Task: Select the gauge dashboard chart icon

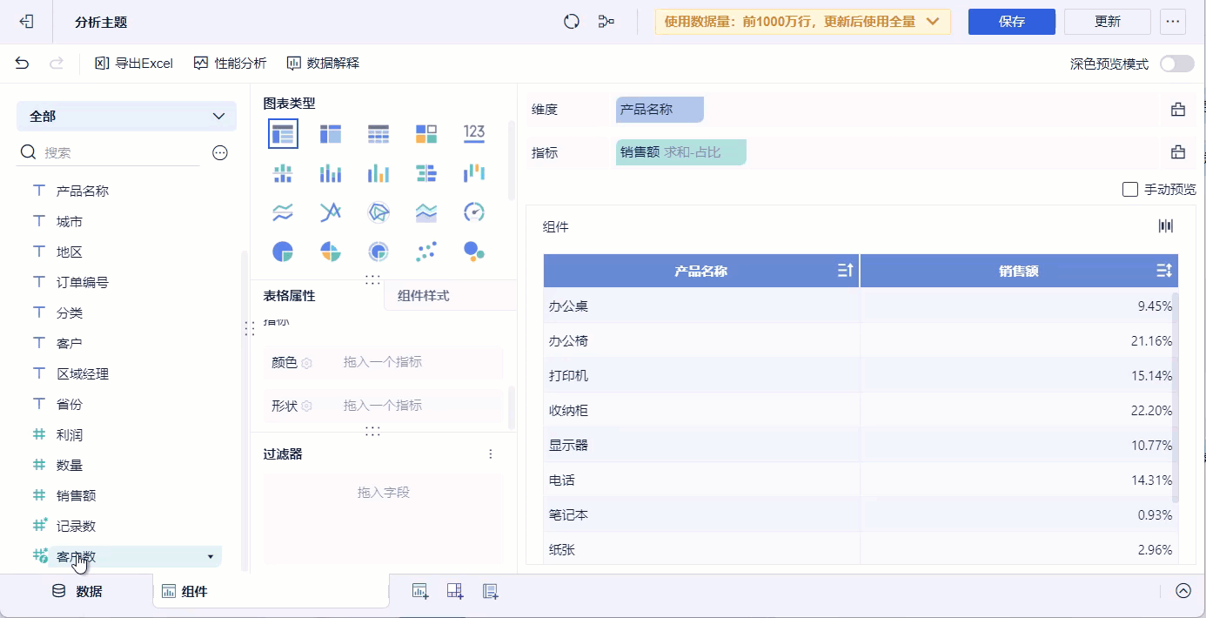Action: [474, 212]
